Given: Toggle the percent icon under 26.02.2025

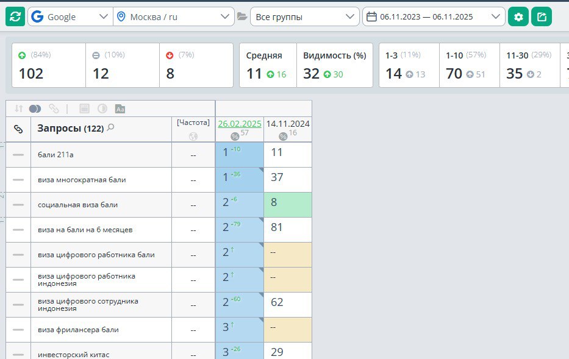Looking at the screenshot, I should (235, 137).
